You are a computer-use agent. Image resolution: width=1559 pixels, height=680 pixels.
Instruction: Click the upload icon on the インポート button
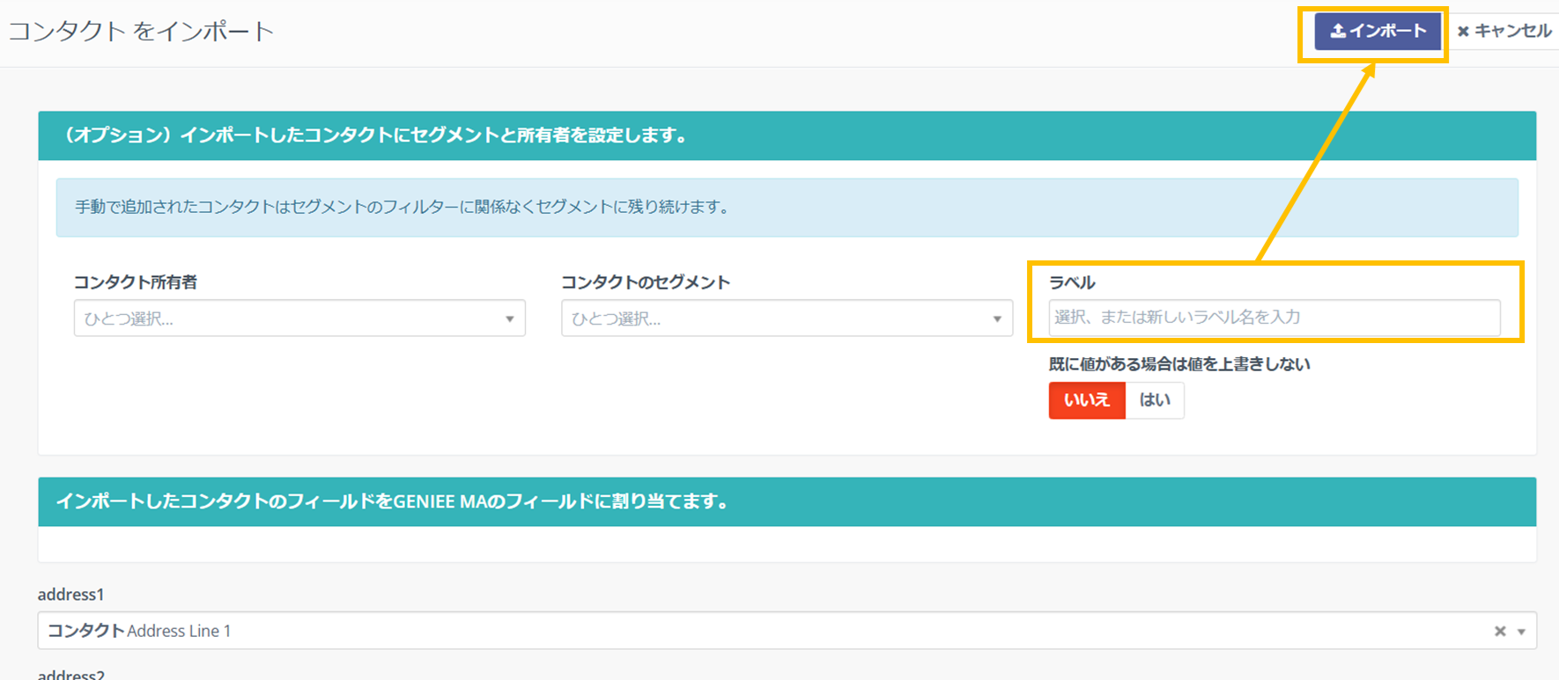[x=1337, y=31]
